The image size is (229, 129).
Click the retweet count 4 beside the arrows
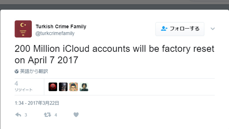pyautogui.click(x=56, y=115)
